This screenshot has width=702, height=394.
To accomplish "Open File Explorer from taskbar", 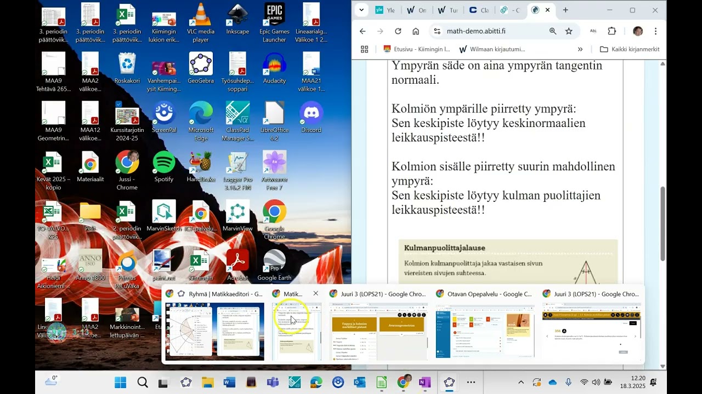I will point(207,382).
